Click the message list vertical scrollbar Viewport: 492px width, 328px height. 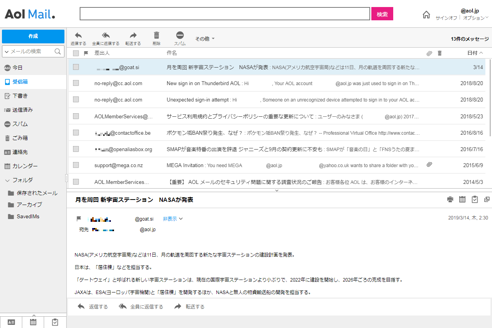[490, 97]
